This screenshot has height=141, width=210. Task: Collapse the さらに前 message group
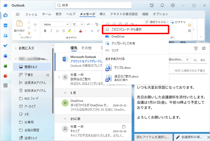65,119
